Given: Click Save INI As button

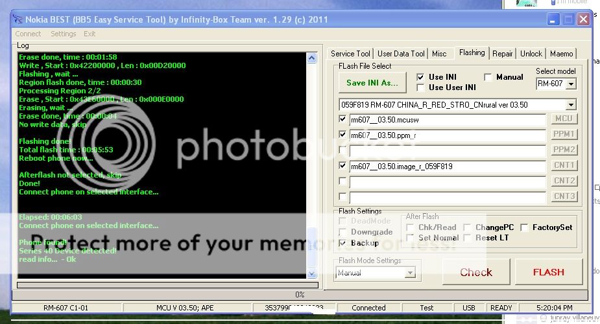Looking at the screenshot, I should (x=372, y=82).
